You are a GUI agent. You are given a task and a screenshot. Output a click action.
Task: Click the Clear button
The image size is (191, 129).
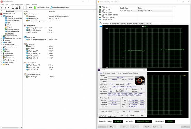click(x=124, y=127)
